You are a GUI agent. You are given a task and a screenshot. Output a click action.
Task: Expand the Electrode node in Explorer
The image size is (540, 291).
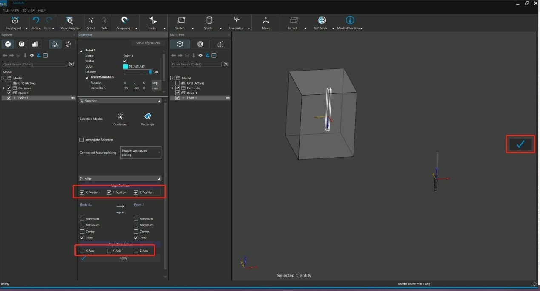pos(4,88)
